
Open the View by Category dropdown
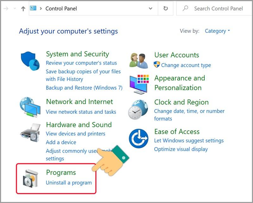click(x=217, y=31)
